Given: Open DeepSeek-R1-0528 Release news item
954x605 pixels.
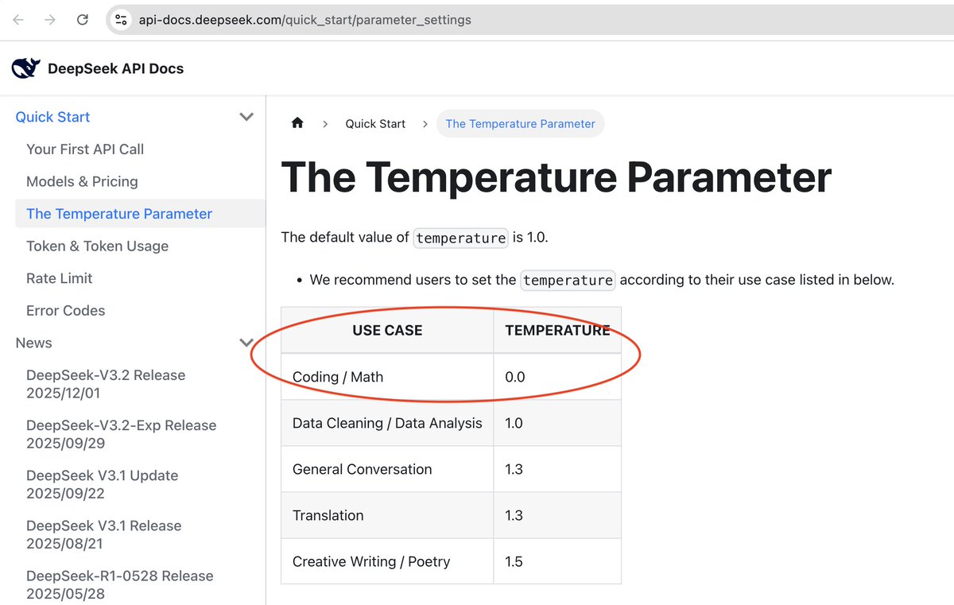Looking at the screenshot, I should [x=120, y=584].
